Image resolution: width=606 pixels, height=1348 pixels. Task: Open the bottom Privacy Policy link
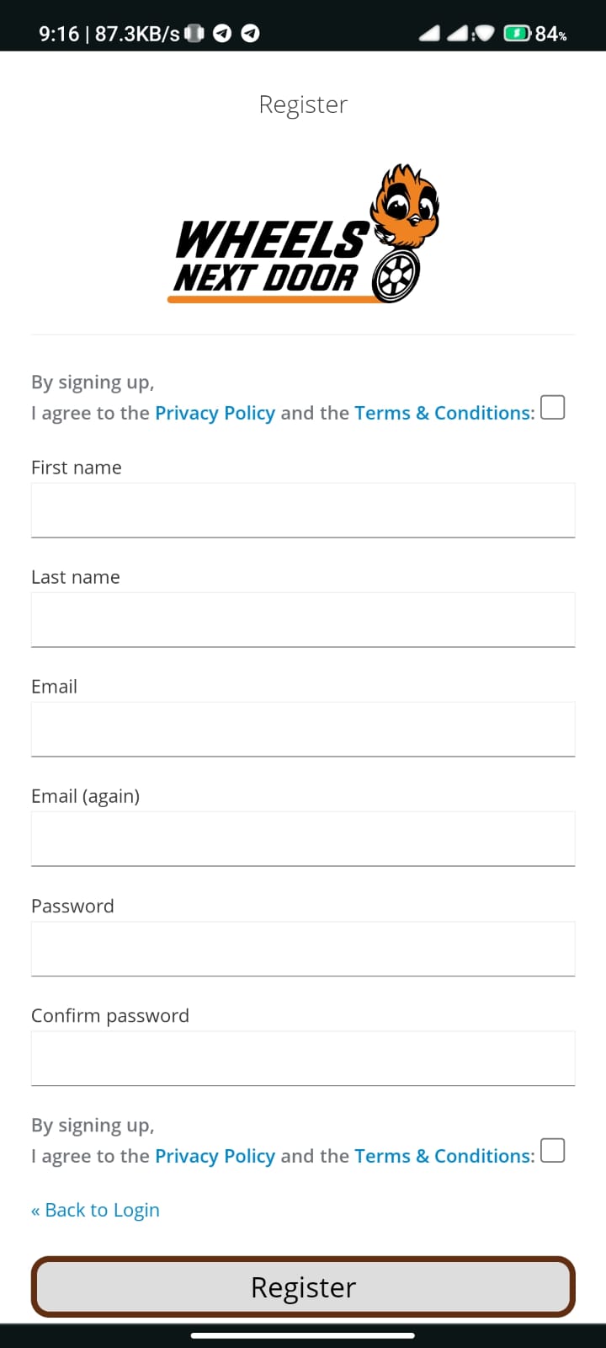coord(215,1156)
